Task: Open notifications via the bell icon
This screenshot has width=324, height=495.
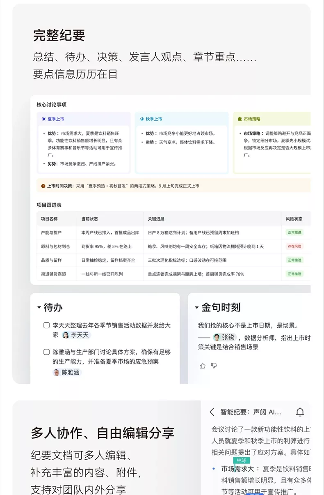Action: tap(300, 412)
